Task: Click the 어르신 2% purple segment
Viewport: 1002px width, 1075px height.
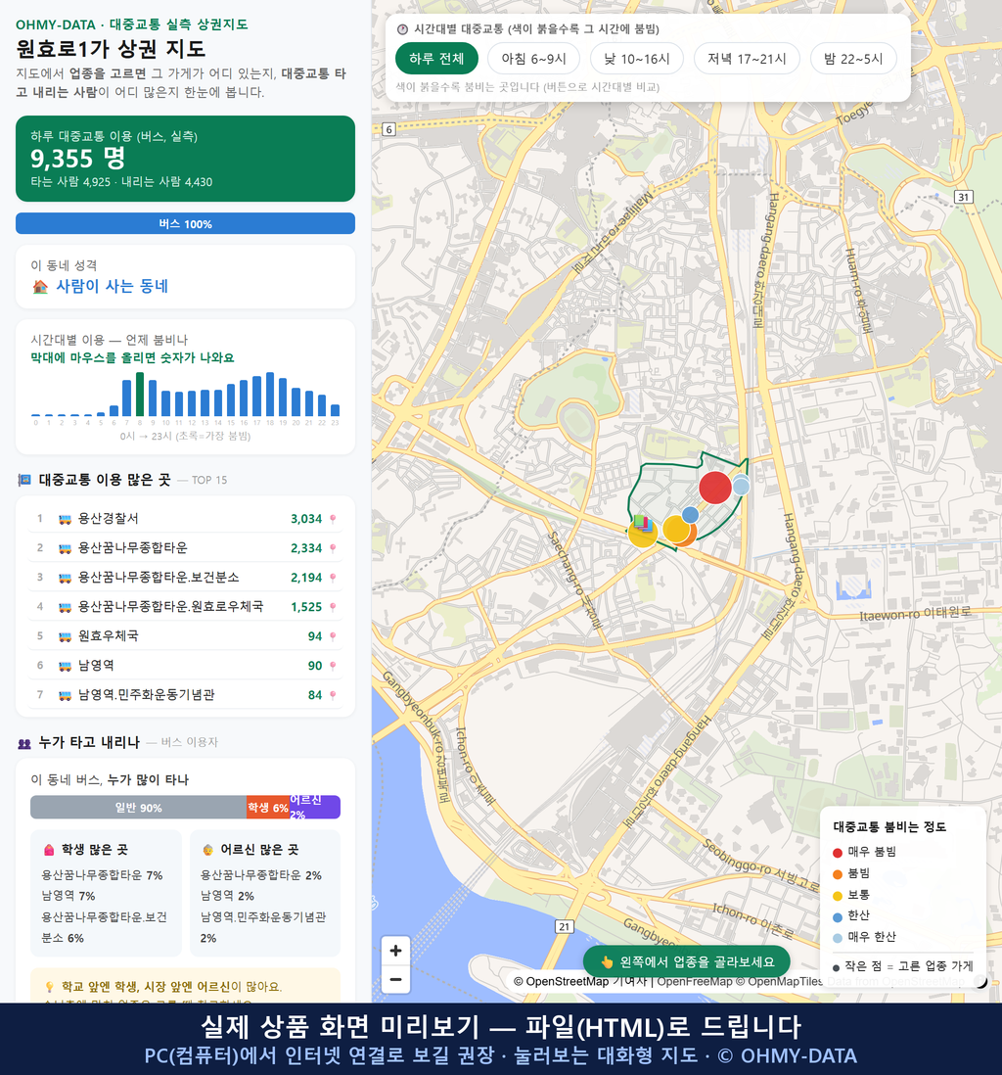Action: click(x=315, y=808)
